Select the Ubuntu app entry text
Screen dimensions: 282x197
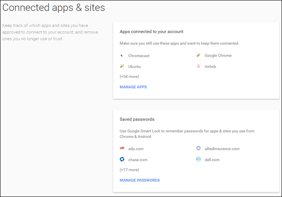click(134, 67)
